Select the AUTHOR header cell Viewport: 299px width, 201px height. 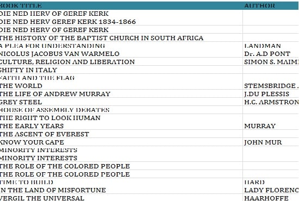pos(271,5)
